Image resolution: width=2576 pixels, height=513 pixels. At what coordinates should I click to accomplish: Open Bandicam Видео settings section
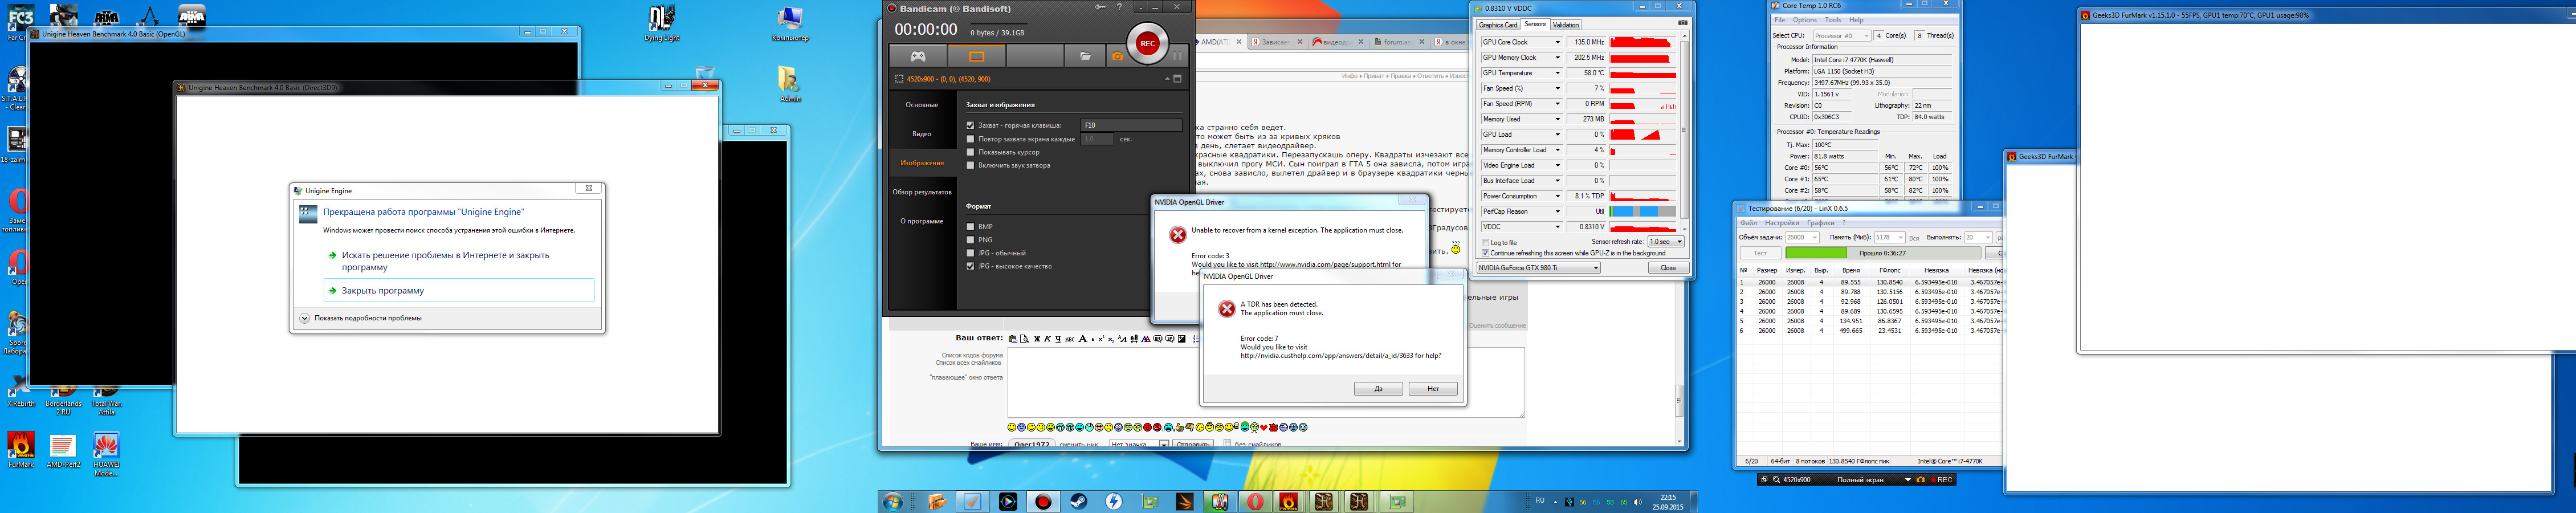coord(921,133)
